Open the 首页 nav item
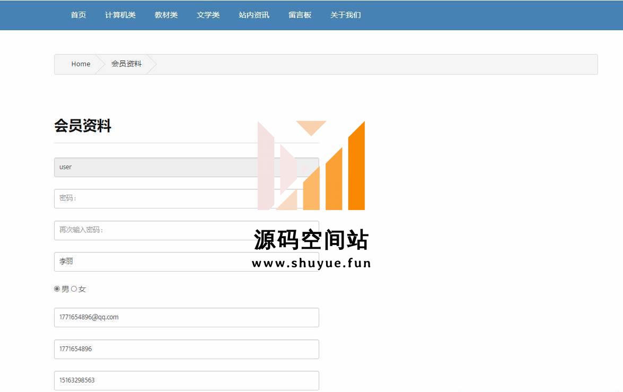Screen dimensions: 623x392 78,15
